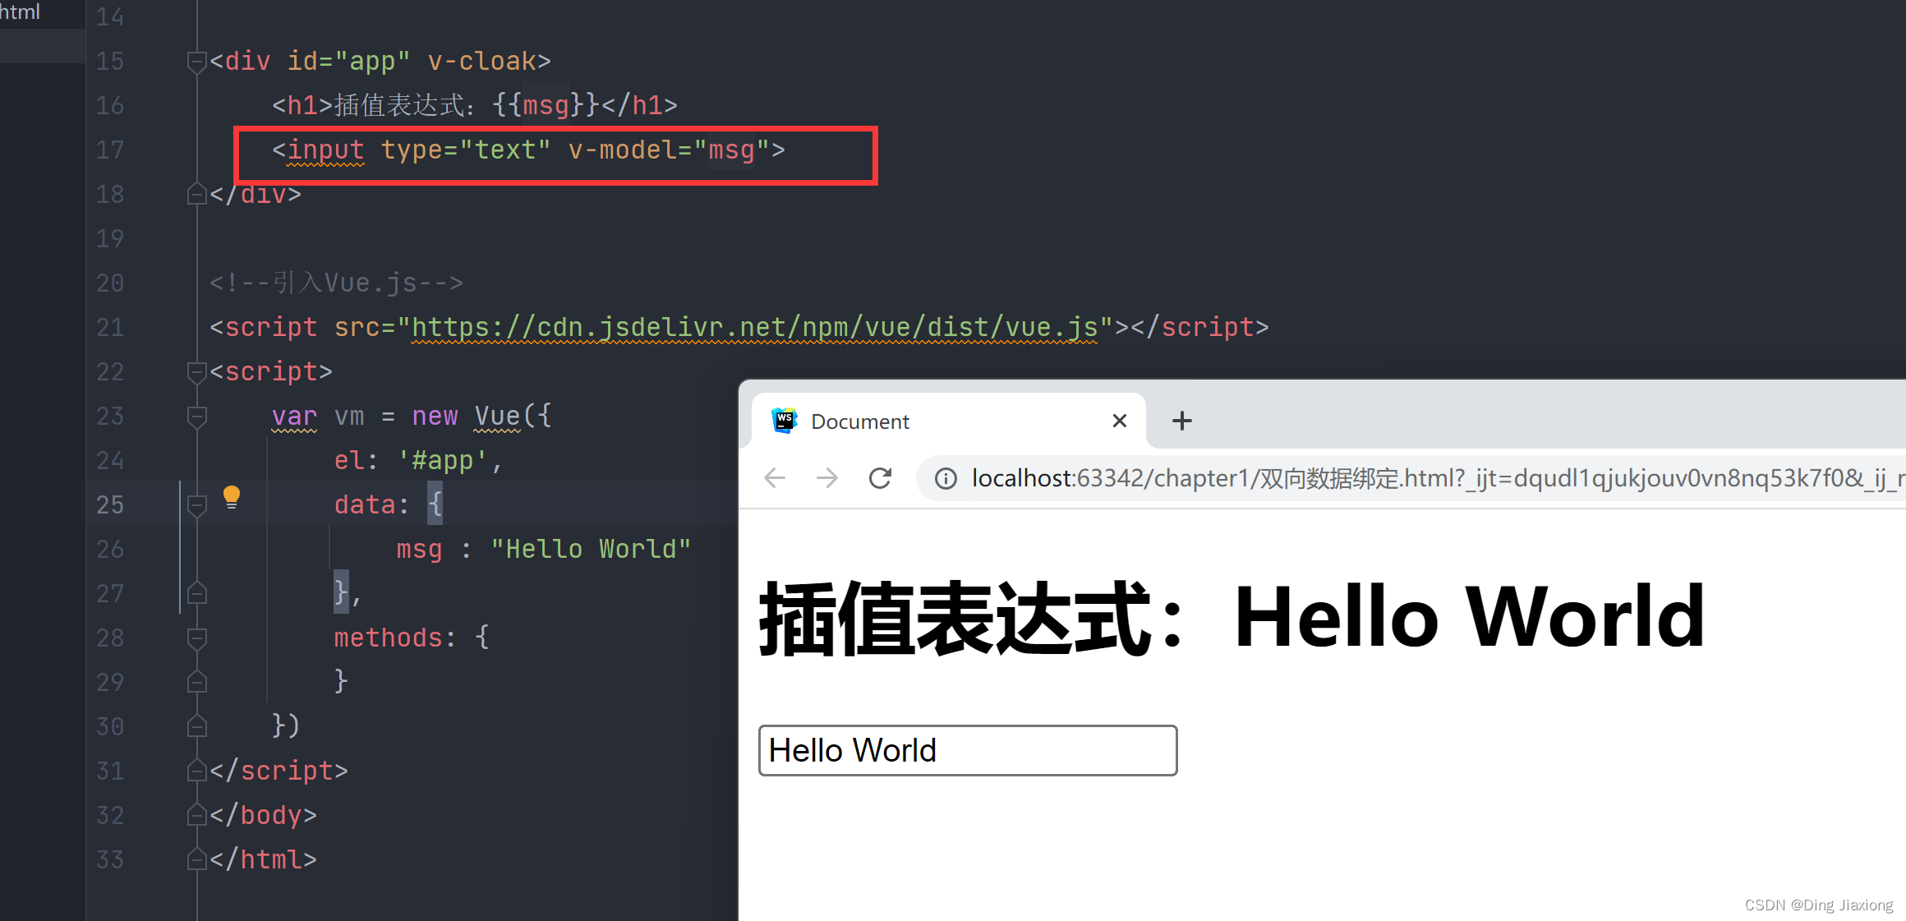Collapse the div app fold marker
The height and width of the screenshot is (921, 1906).
pyautogui.click(x=196, y=62)
